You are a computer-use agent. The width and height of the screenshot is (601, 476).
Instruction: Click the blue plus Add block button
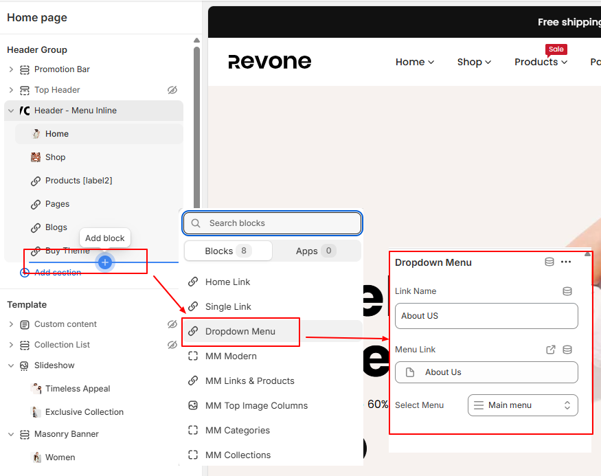[x=105, y=262]
